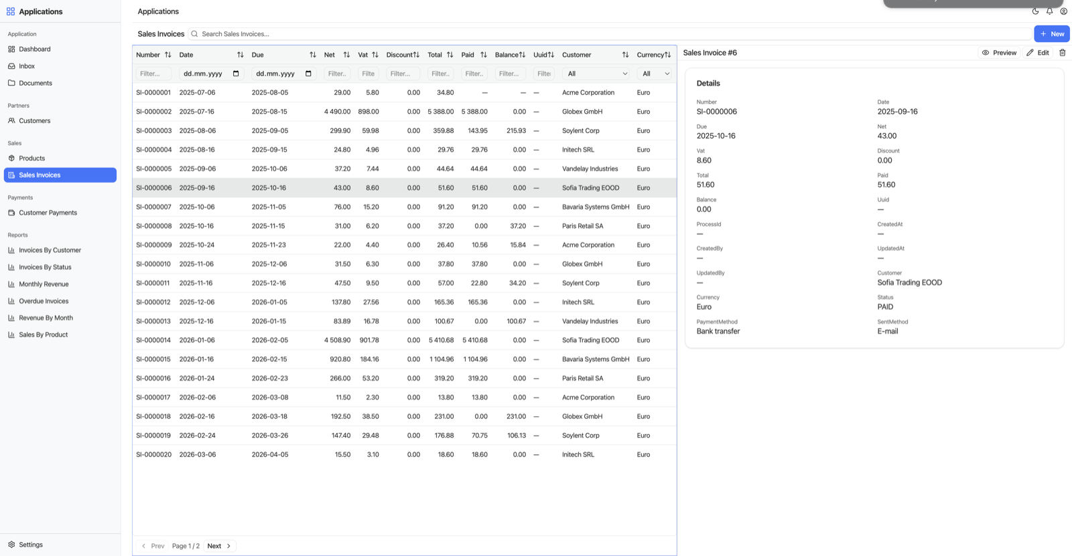Image resolution: width=1072 pixels, height=556 pixels.
Task: Select invoice row SI-0000002
Action: click(404, 112)
